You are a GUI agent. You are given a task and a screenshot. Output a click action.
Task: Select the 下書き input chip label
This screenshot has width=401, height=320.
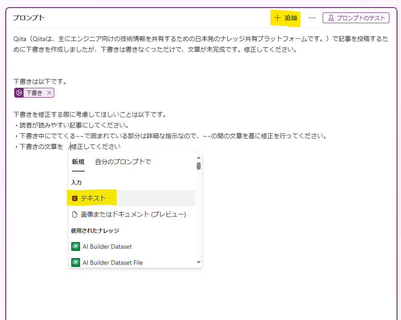(34, 93)
